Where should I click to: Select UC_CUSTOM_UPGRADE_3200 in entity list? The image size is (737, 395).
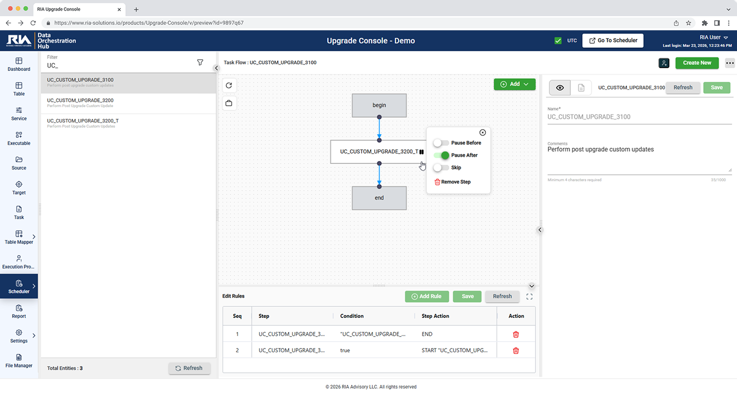(x=128, y=103)
